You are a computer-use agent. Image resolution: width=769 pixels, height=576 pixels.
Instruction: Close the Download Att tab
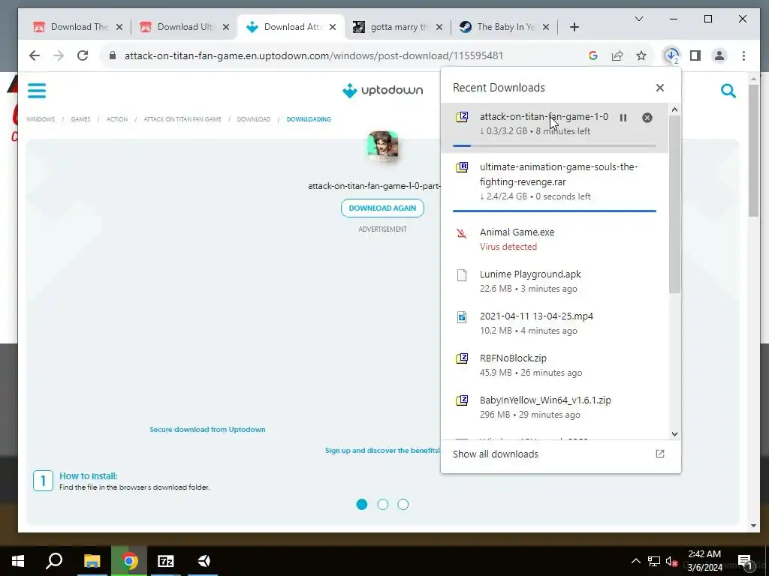[333, 27]
